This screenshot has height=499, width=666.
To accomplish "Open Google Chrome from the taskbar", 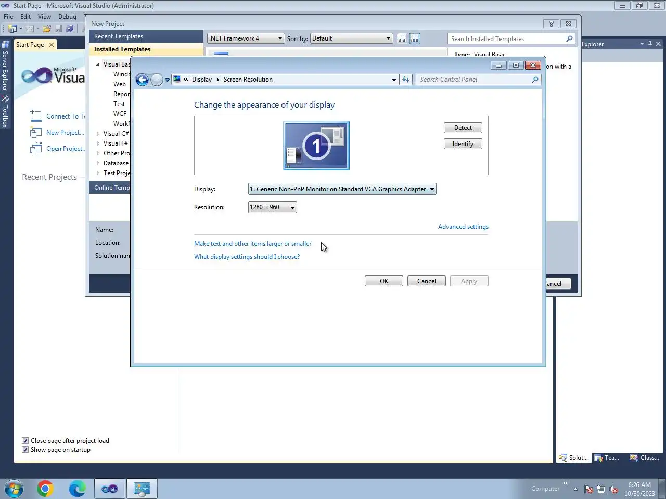I will [x=45, y=489].
